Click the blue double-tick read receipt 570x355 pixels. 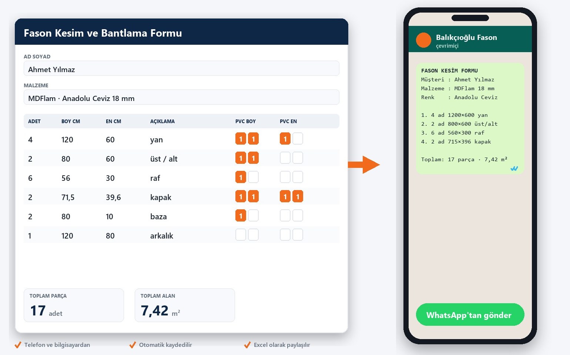(514, 169)
